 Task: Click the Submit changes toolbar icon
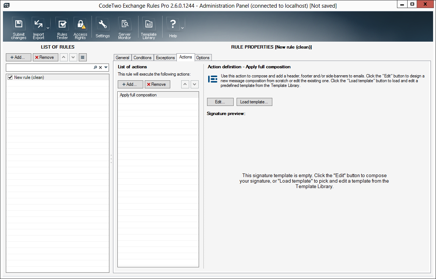click(18, 25)
